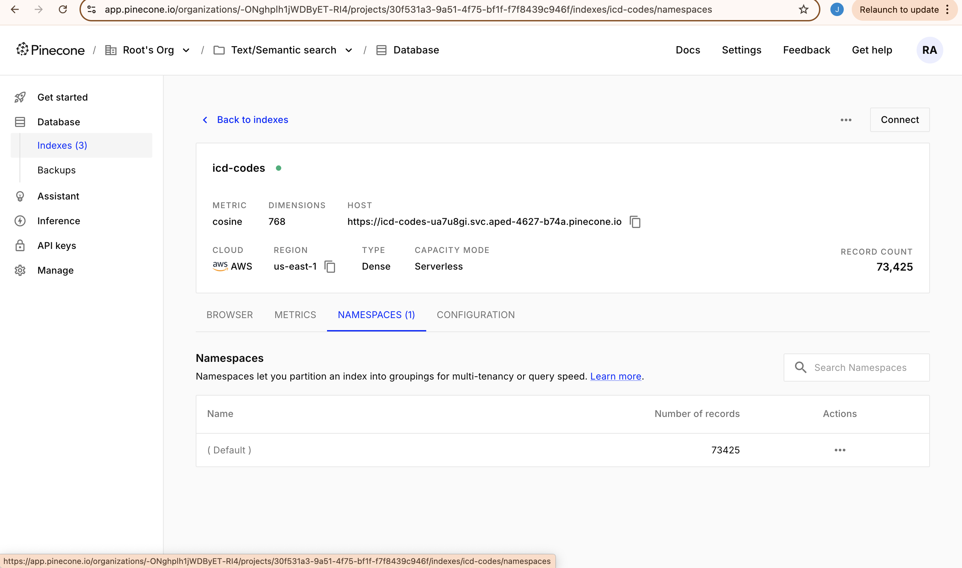Expand the Root's Org dropdown
This screenshot has height=568, width=962.
pos(186,50)
